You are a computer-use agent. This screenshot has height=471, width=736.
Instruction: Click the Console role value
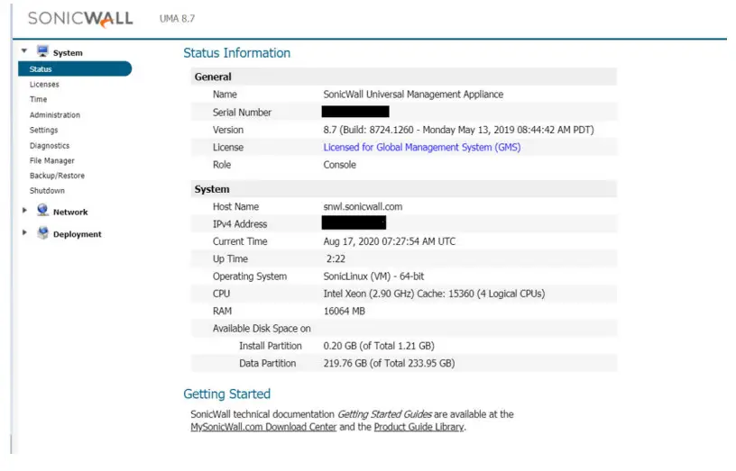point(339,165)
